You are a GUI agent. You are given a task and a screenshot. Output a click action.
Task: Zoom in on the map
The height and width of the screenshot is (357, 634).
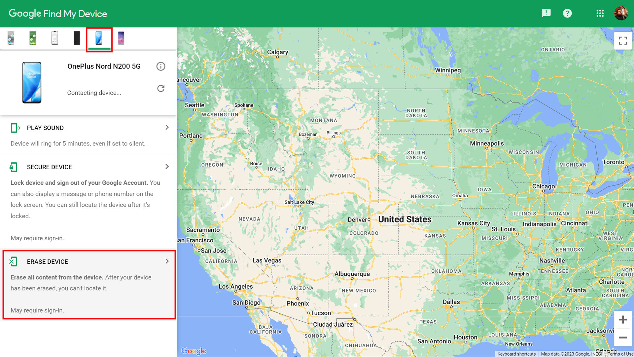tap(623, 320)
